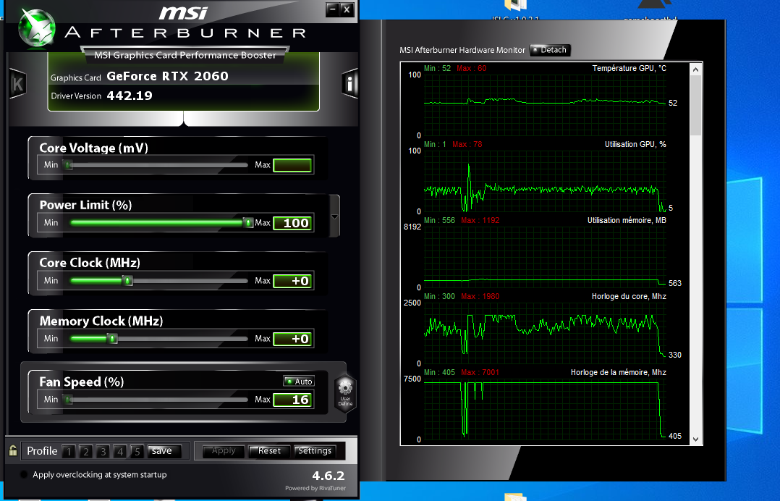Click the Horloge de la mémoire graph
This screenshot has width=780, height=501.
545,410
